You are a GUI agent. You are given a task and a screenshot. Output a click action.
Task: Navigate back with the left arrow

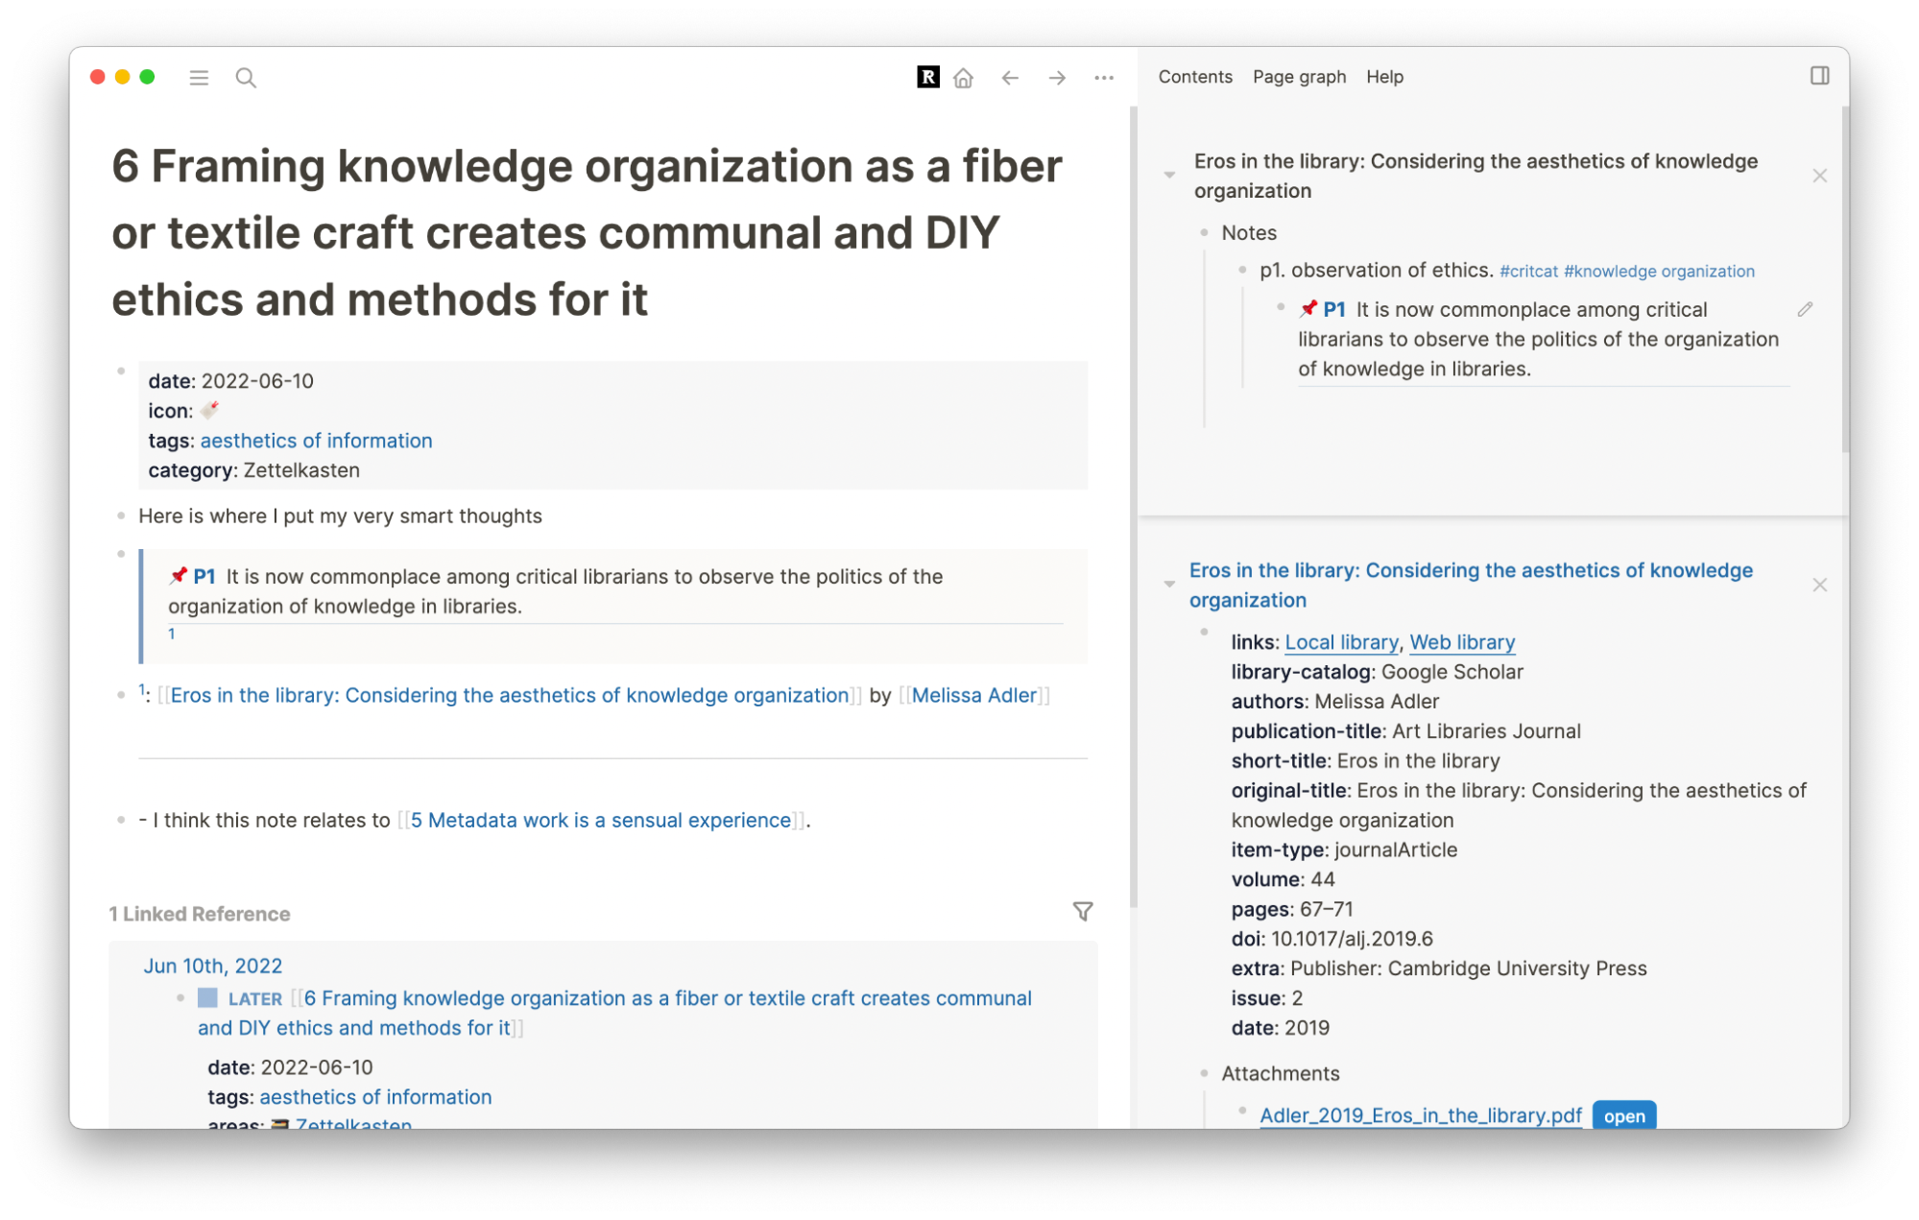tap(1010, 78)
